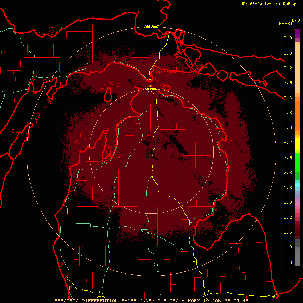The image size is (303, 303).
Task: Click the 3.4 legend value
Action: click(x=288, y=158)
